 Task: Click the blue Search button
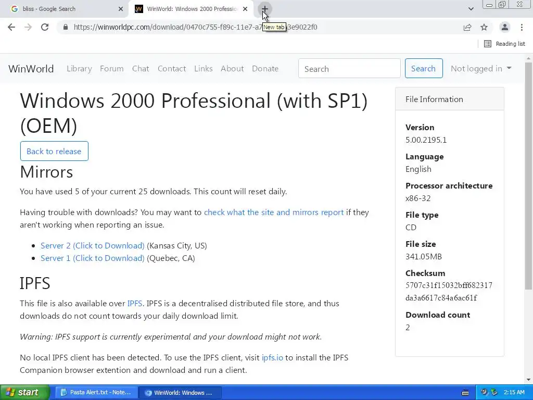coord(424,68)
